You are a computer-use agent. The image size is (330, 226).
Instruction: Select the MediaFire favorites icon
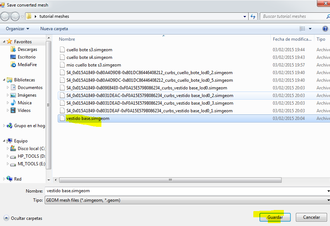click(13, 65)
